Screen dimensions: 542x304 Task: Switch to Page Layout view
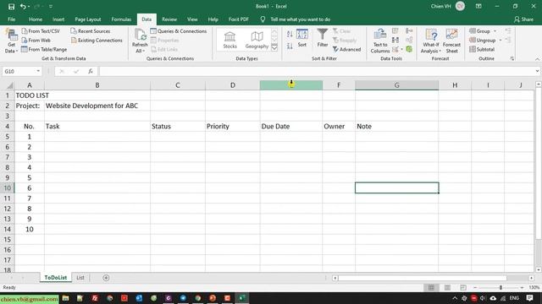click(x=447, y=287)
